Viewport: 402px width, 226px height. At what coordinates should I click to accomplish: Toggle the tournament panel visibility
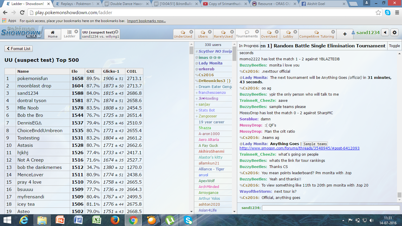[394, 46]
